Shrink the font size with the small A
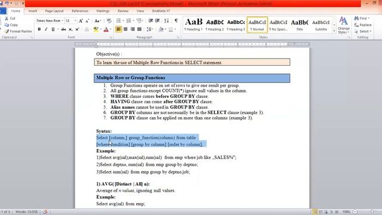382x215 pixels. [88, 21]
